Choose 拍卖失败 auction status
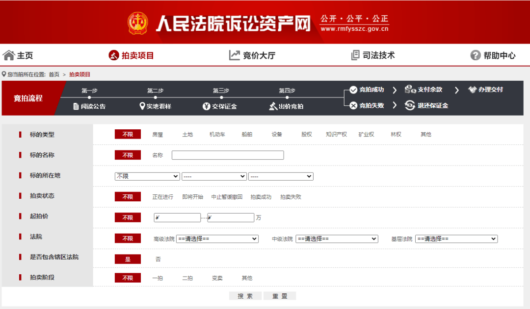The width and height of the screenshot is (530, 309). click(291, 197)
